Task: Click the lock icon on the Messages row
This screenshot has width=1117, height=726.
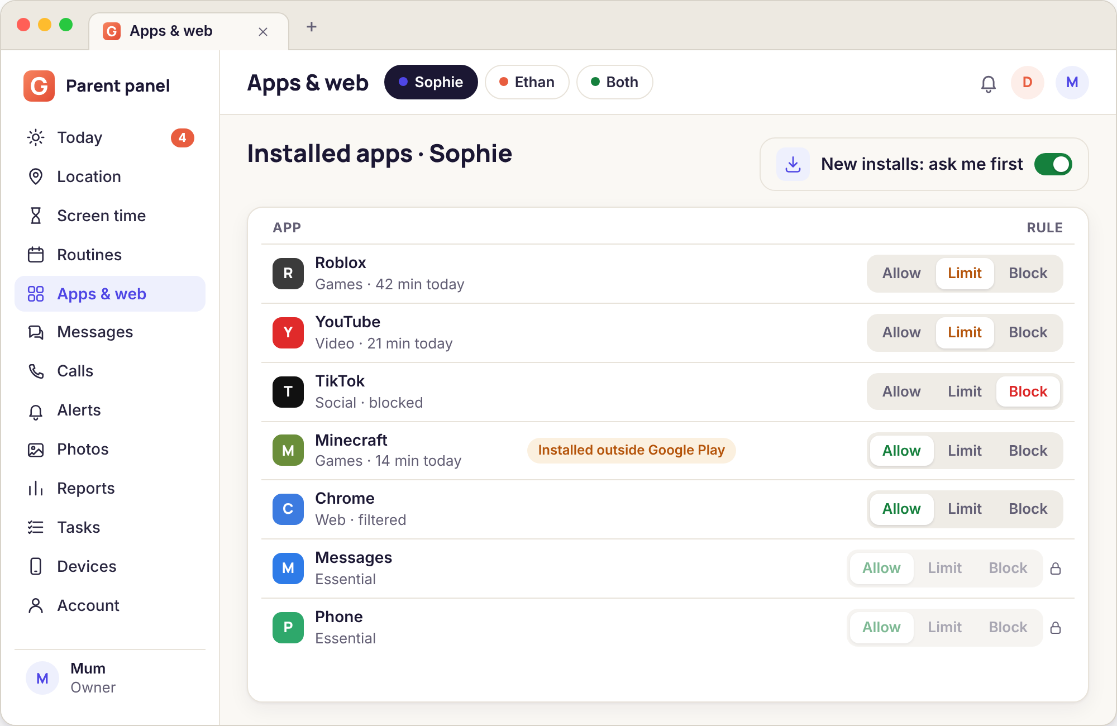Action: (1056, 569)
